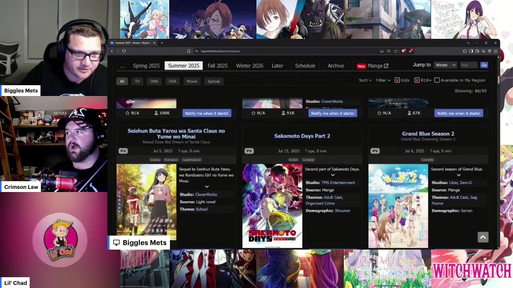The image size is (513, 288).
Task: Click Notify me button beside 91K members
Action: point(333,113)
